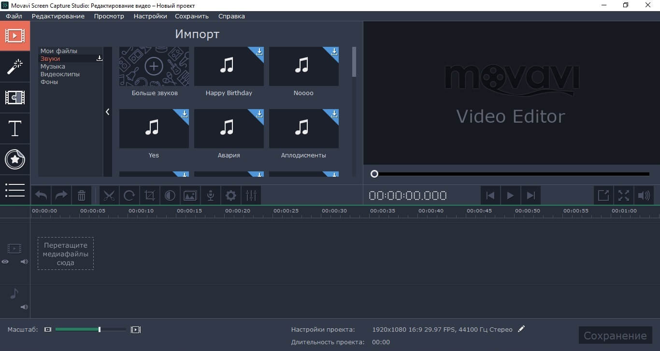The image size is (660, 351).
Task: Select Мои файлы category
Action: 59,51
